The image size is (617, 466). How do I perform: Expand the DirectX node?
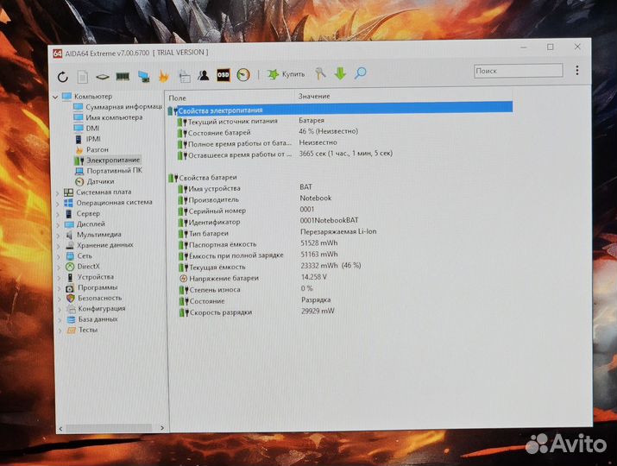pos(59,268)
